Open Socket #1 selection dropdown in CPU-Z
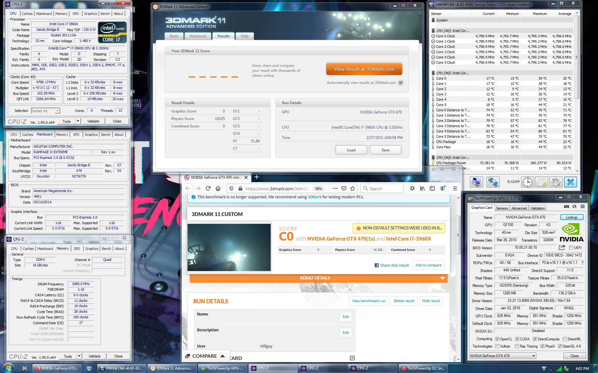 click(x=45, y=111)
